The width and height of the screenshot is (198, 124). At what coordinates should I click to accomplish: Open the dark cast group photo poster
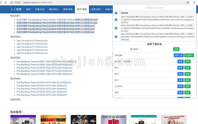pos(84,119)
